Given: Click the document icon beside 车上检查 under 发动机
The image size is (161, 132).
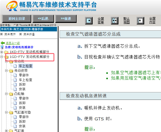Looking at the screenshot, I should tap(15, 66).
